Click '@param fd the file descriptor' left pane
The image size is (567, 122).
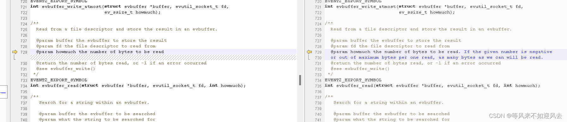pyautogui.click(x=96, y=46)
